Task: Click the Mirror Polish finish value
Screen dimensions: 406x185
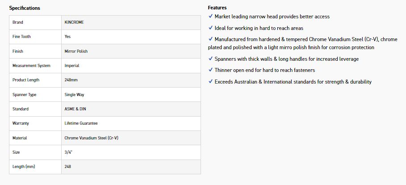Action: [x=76, y=51]
